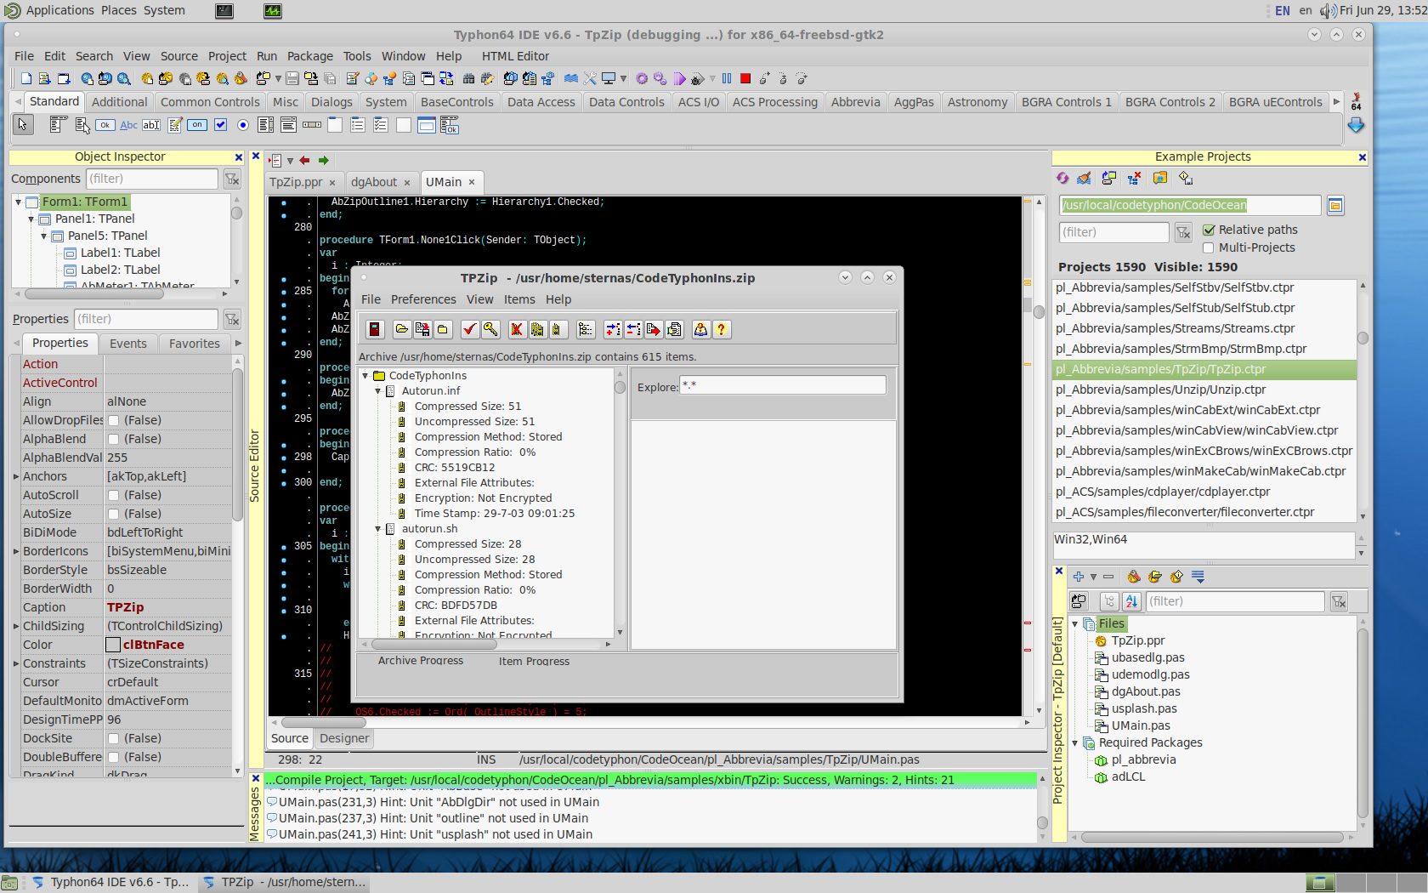Click the Places menu in the top panel

tap(119, 10)
